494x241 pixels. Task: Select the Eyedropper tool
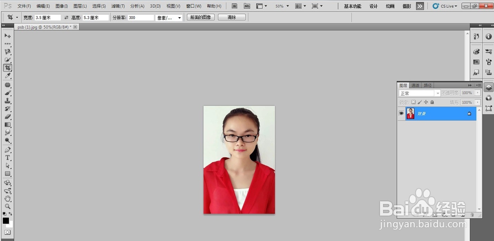7,76
